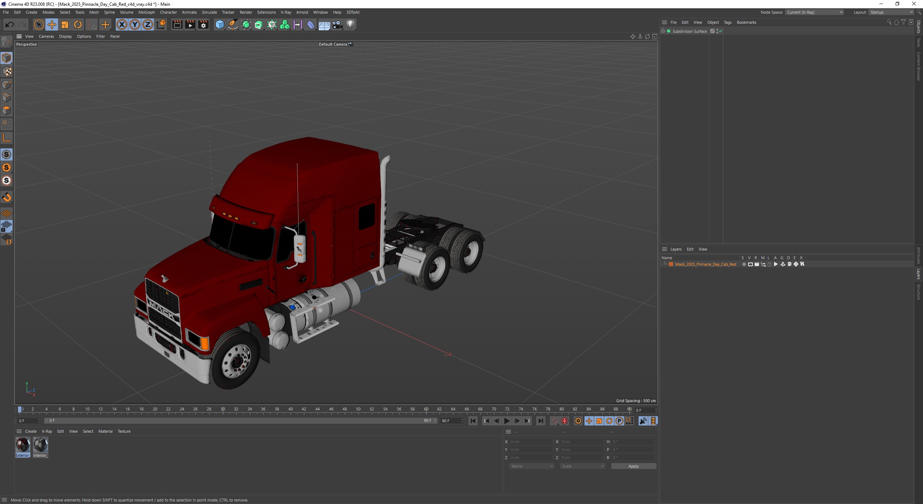Expand the Subdivision Surface object tree
923x504 pixels.
(x=663, y=31)
